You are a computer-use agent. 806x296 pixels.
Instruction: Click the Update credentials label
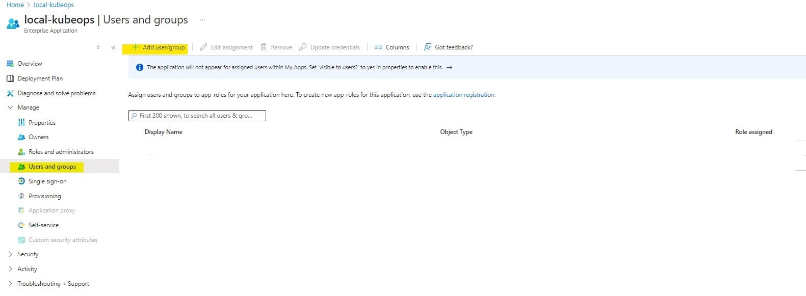(335, 47)
